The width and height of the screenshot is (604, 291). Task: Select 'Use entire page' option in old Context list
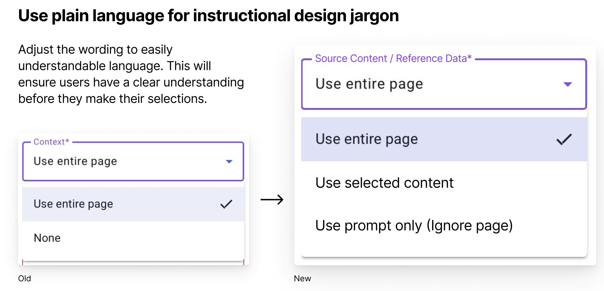click(x=73, y=204)
